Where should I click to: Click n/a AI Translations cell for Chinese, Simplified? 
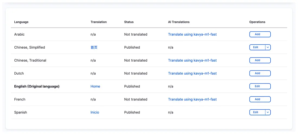[171, 47]
